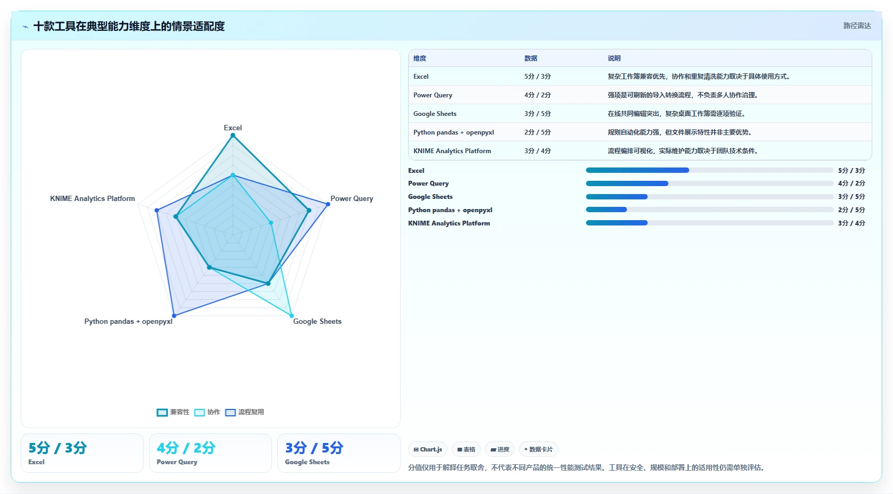Click the Chart.js chip below the panel
Image resolution: width=893 pixels, height=494 pixels.
pos(428,449)
